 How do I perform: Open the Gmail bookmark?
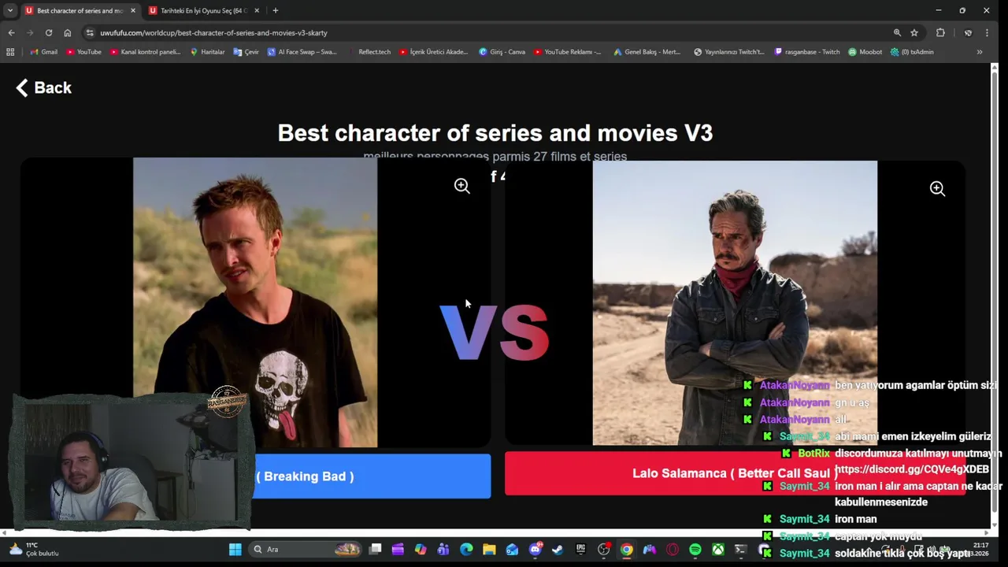(44, 52)
